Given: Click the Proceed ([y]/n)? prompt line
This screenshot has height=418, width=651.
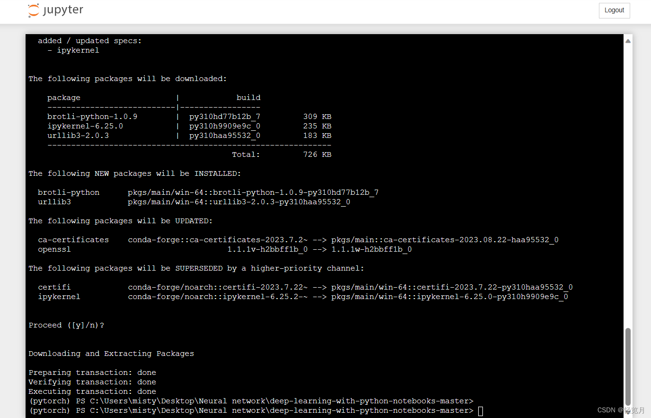Looking at the screenshot, I should click(x=66, y=325).
